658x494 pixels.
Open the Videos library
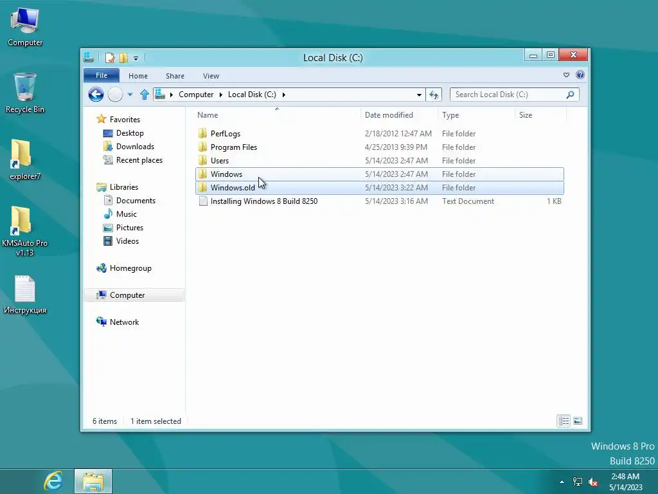(x=127, y=241)
